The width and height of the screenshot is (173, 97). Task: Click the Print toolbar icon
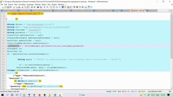coord(19,7)
